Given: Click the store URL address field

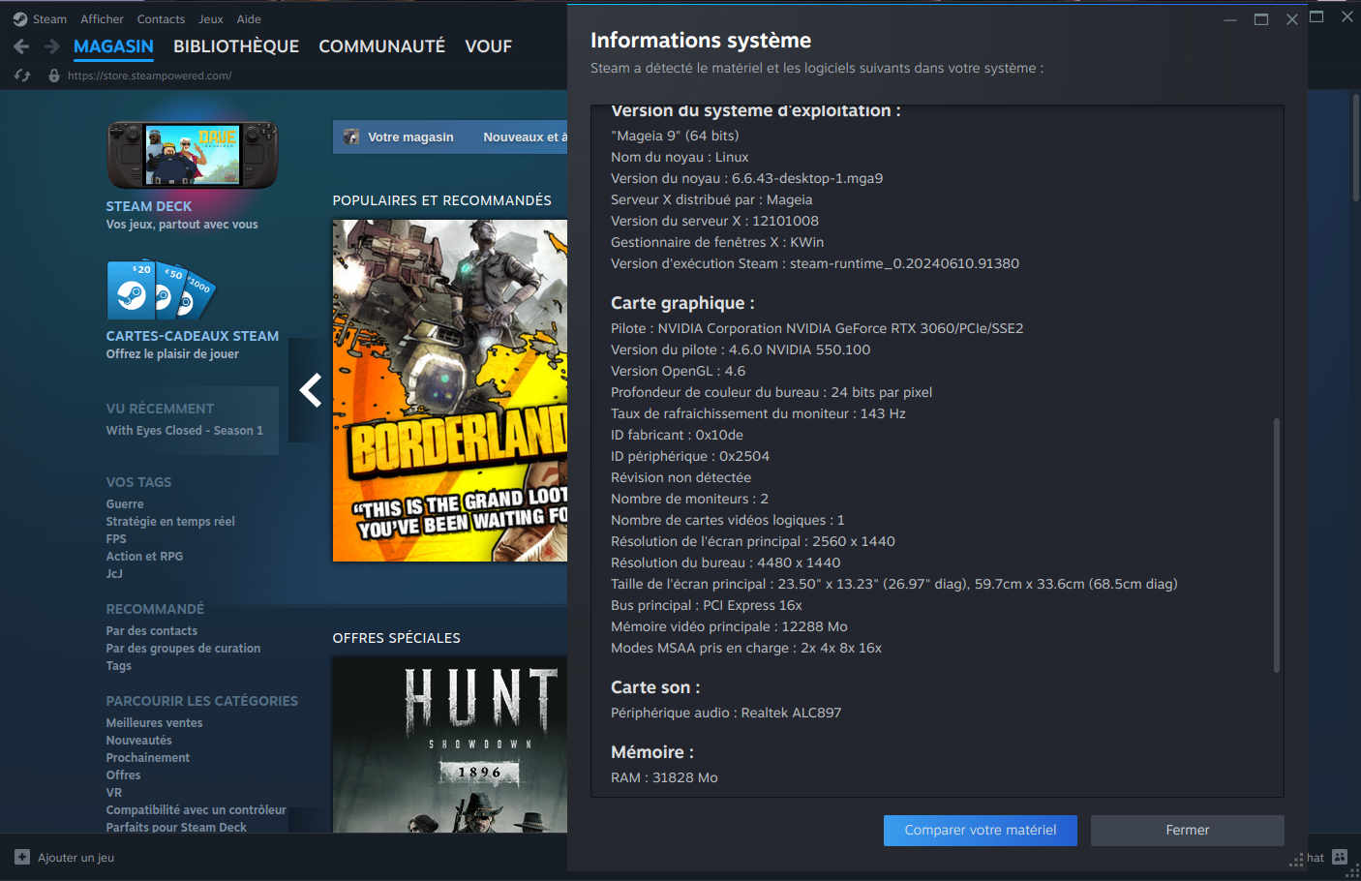Looking at the screenshot, I should (x=150, y=76).
